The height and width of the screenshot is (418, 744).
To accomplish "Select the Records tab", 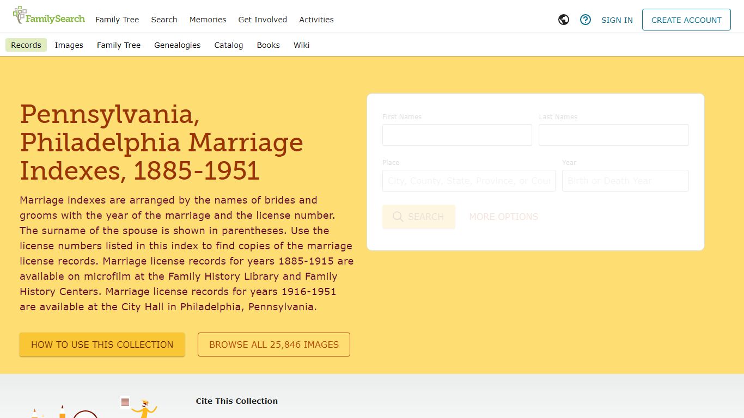I will (26, 45).
